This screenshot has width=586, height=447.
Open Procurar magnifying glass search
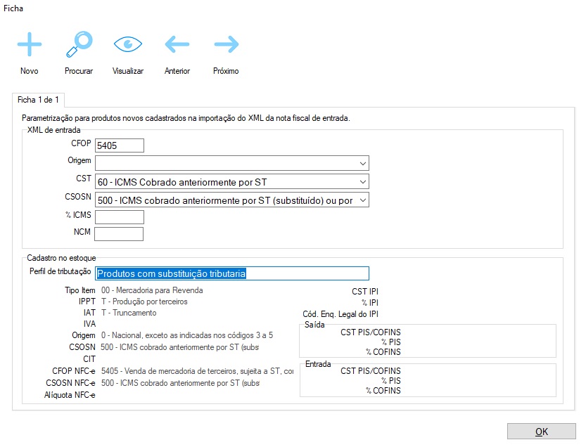79,45
